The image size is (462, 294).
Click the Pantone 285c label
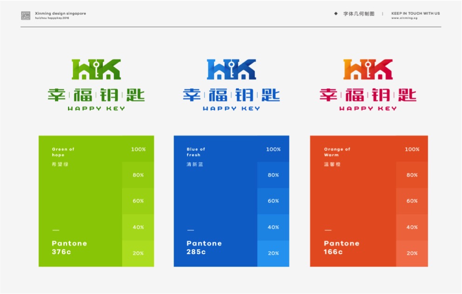click(x=204, y=248)
